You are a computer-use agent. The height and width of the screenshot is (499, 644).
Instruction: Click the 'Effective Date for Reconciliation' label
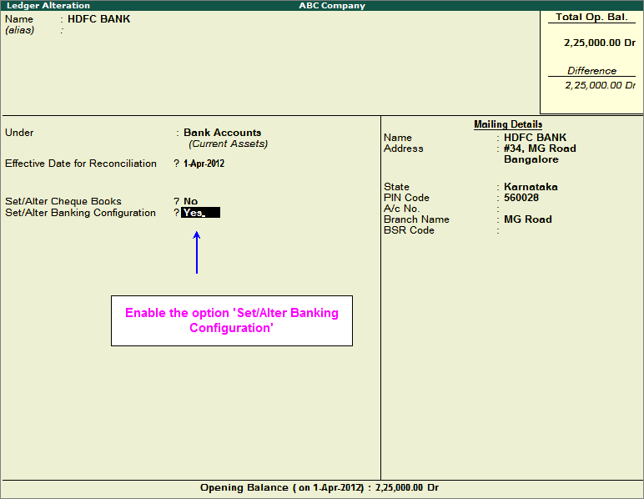coord(80,164)
